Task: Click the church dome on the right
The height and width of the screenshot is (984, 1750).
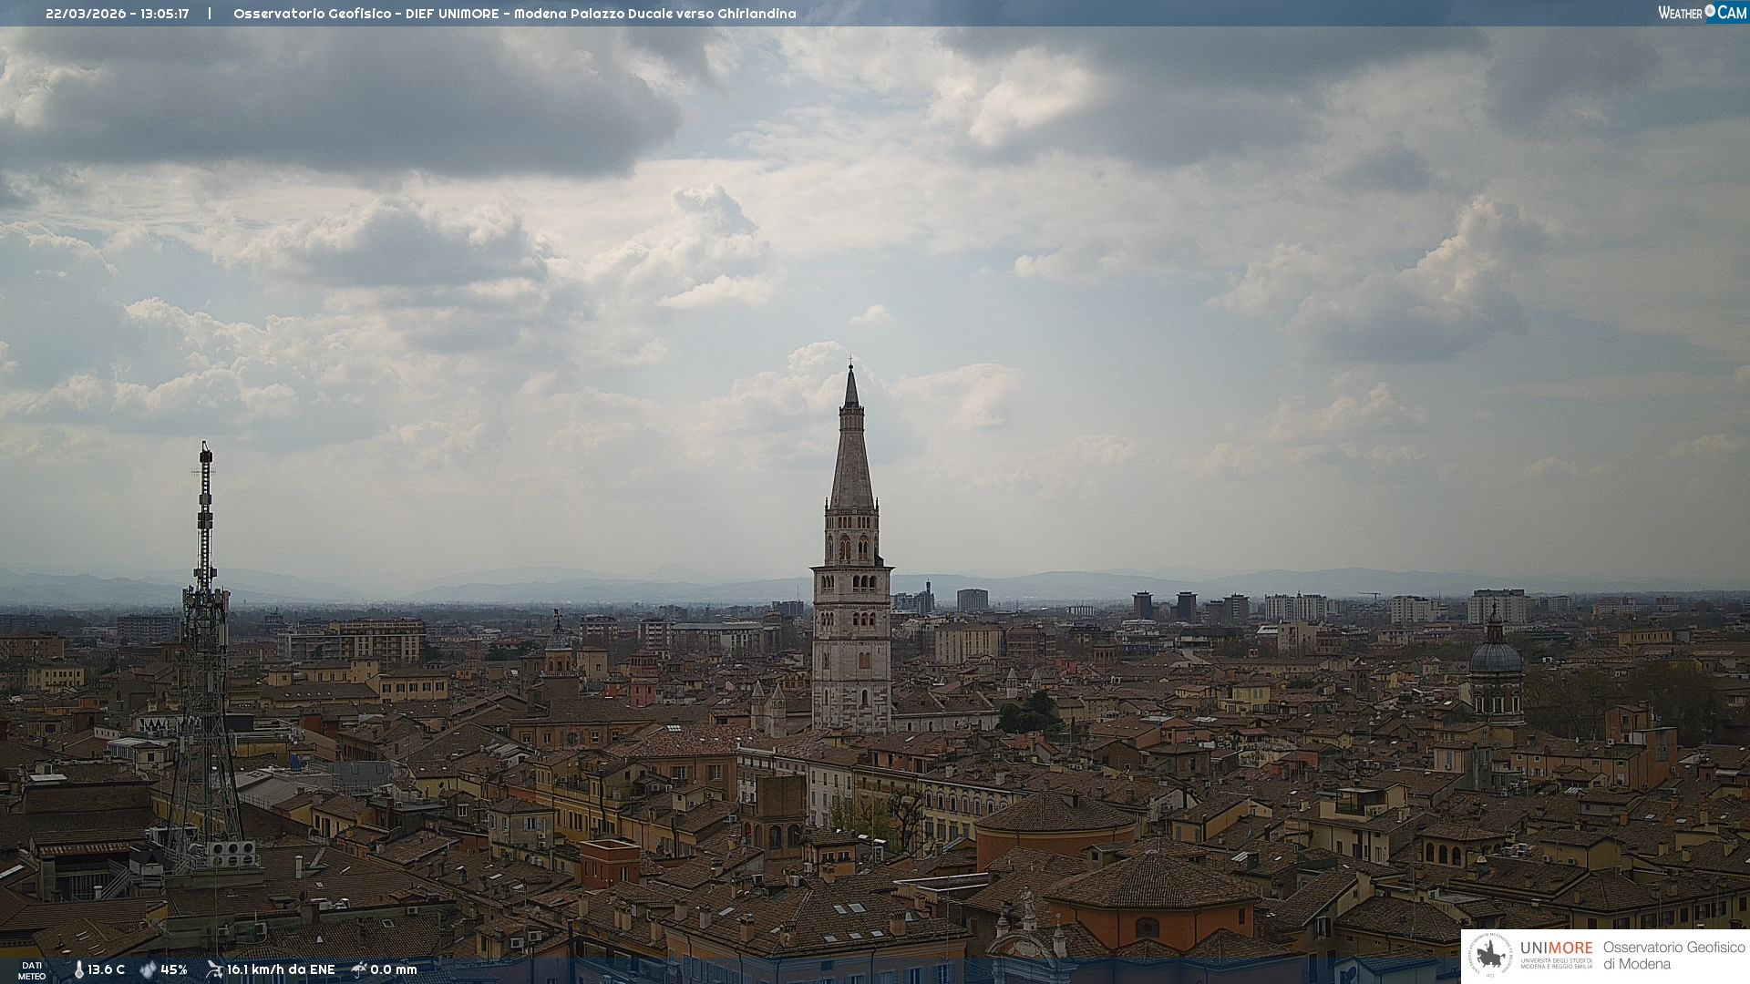Action: point(1495,656)
